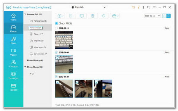Image resolution: width=178 pixels, height=111 pixels.
Task: Uncheck the 2019-04-04 date group checkbox
Action: pyautogui.click(x=56, y=52)
